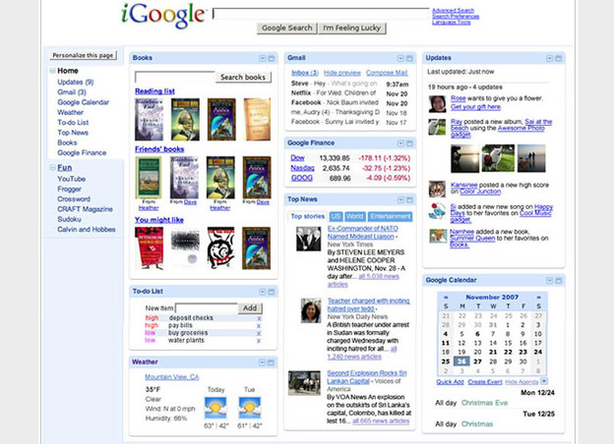Minimize the Top News gadget
The height and width of the screenshot is (444, 614).
pos(409,199)
